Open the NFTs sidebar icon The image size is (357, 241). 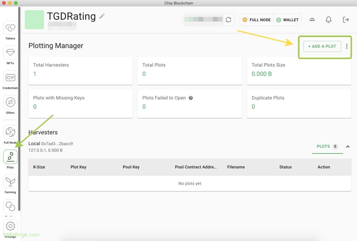coord(10,53)
